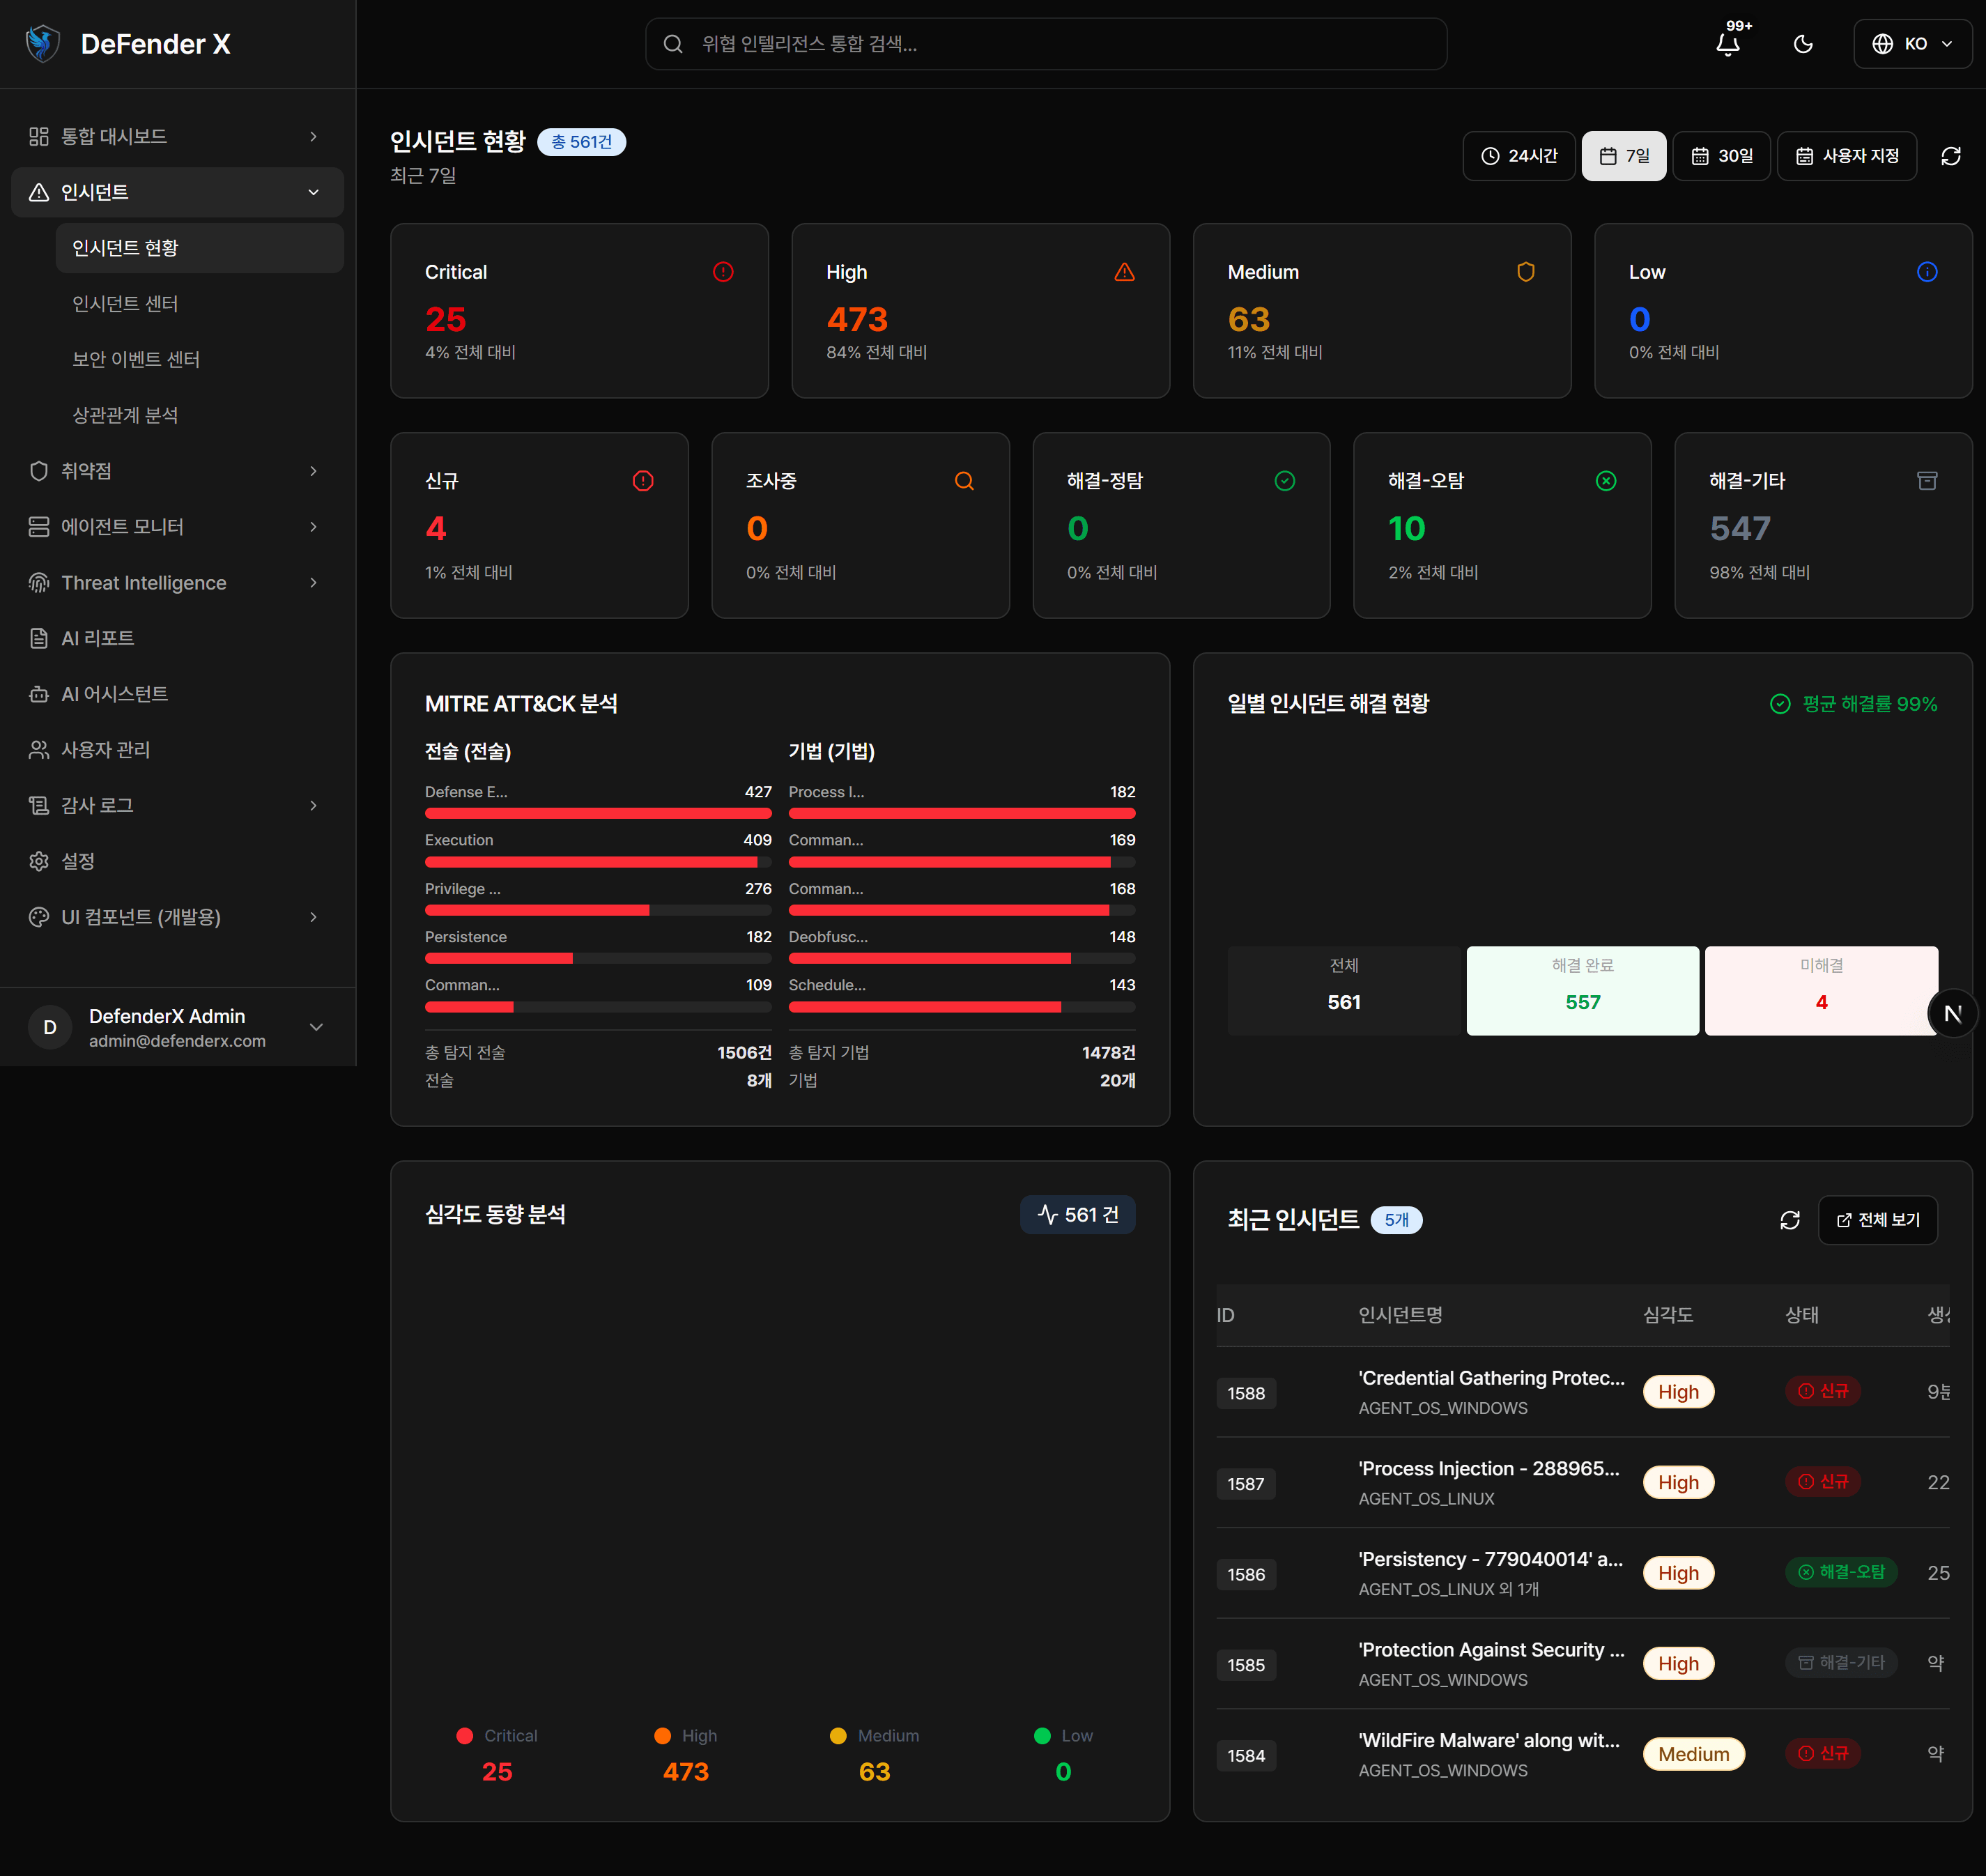The image size is (1986, 1876).
Task: Select the 24시간 time range
Action: (x=1519, y=156)
